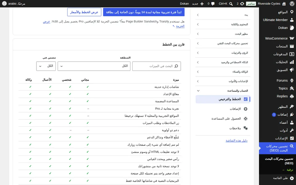
Task: Expand الذكاء الاصطناعي والرصيد section
Action: point(223,62)
